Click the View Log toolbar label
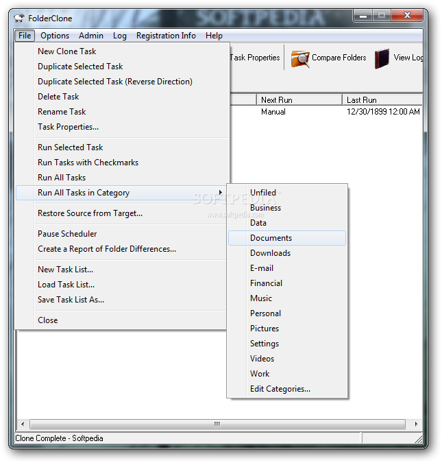This screenshot has height=463, width=442. pyautogui.click(x=408, y=58)
